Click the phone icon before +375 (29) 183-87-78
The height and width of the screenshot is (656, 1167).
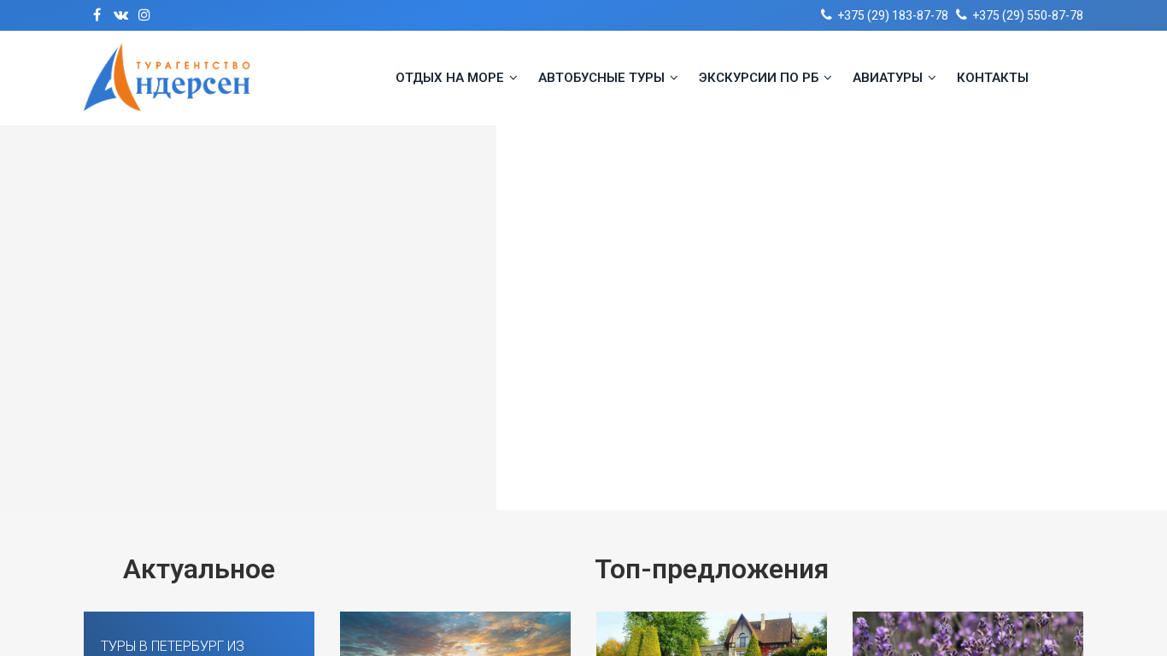click(826, 15)
